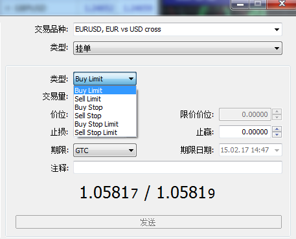Choose Sell Stop order type

pos(105,116)
